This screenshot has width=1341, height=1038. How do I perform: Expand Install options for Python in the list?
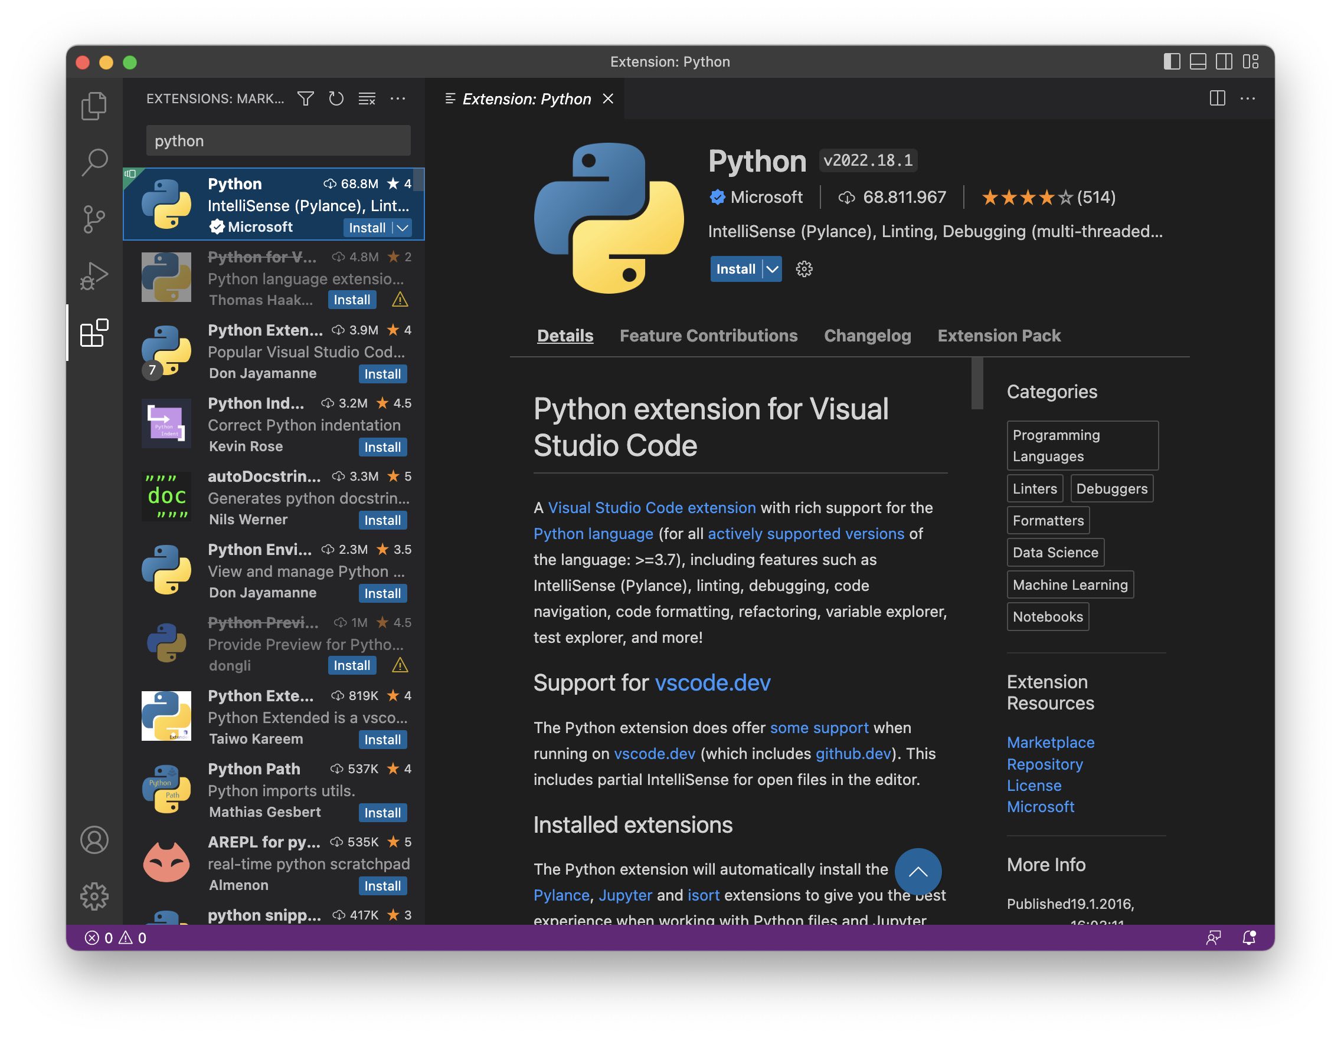(402, 227)
